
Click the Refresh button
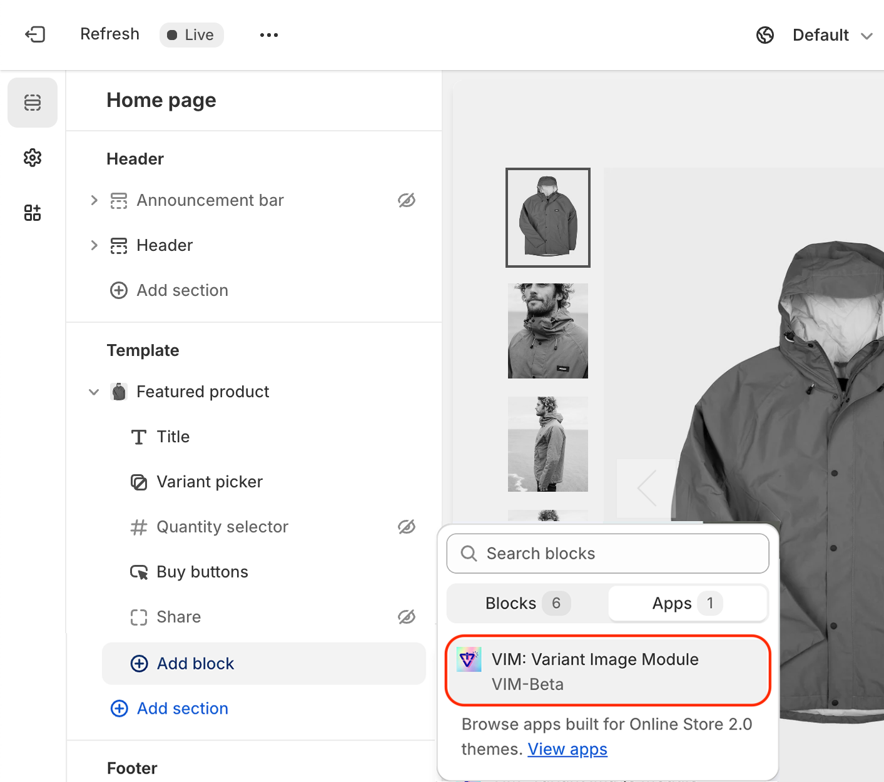pyautogui.click(x=109, y=34)
